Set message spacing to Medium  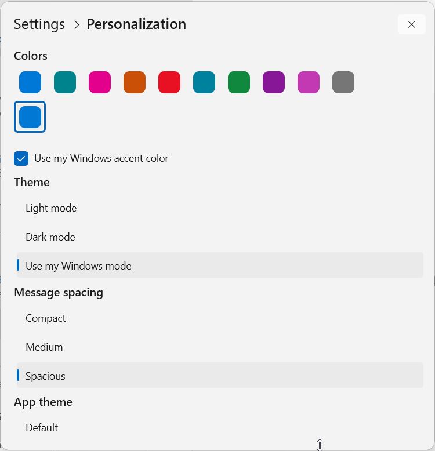pos(44,347)
